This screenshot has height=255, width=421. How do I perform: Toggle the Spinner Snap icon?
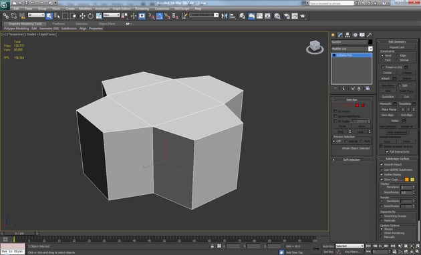176,16
